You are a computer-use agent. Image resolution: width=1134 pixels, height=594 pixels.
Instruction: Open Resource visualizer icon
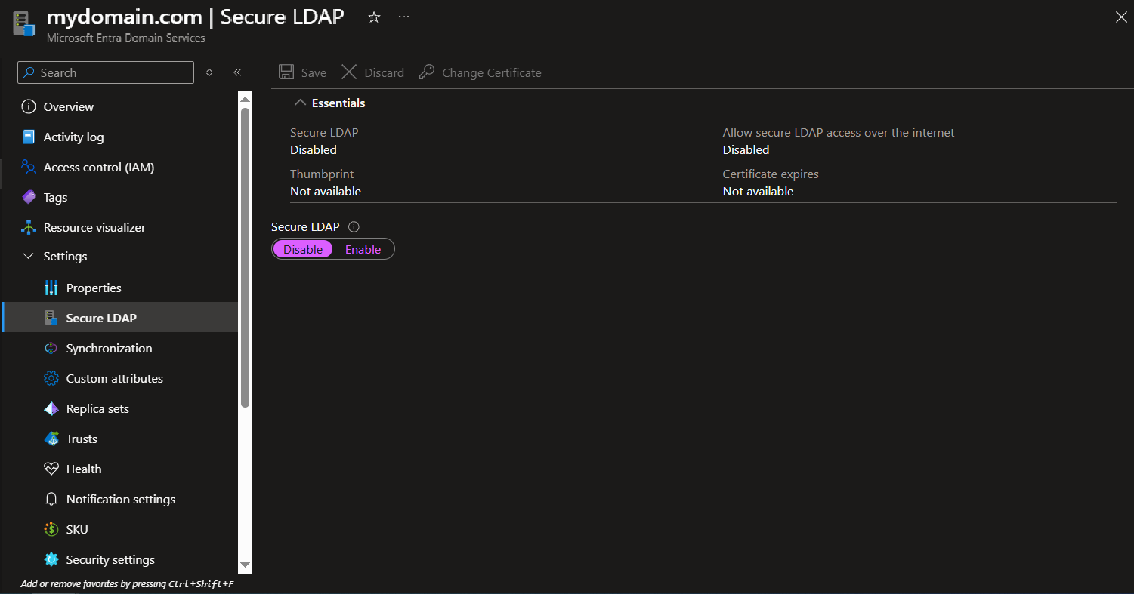pos(29,228)
